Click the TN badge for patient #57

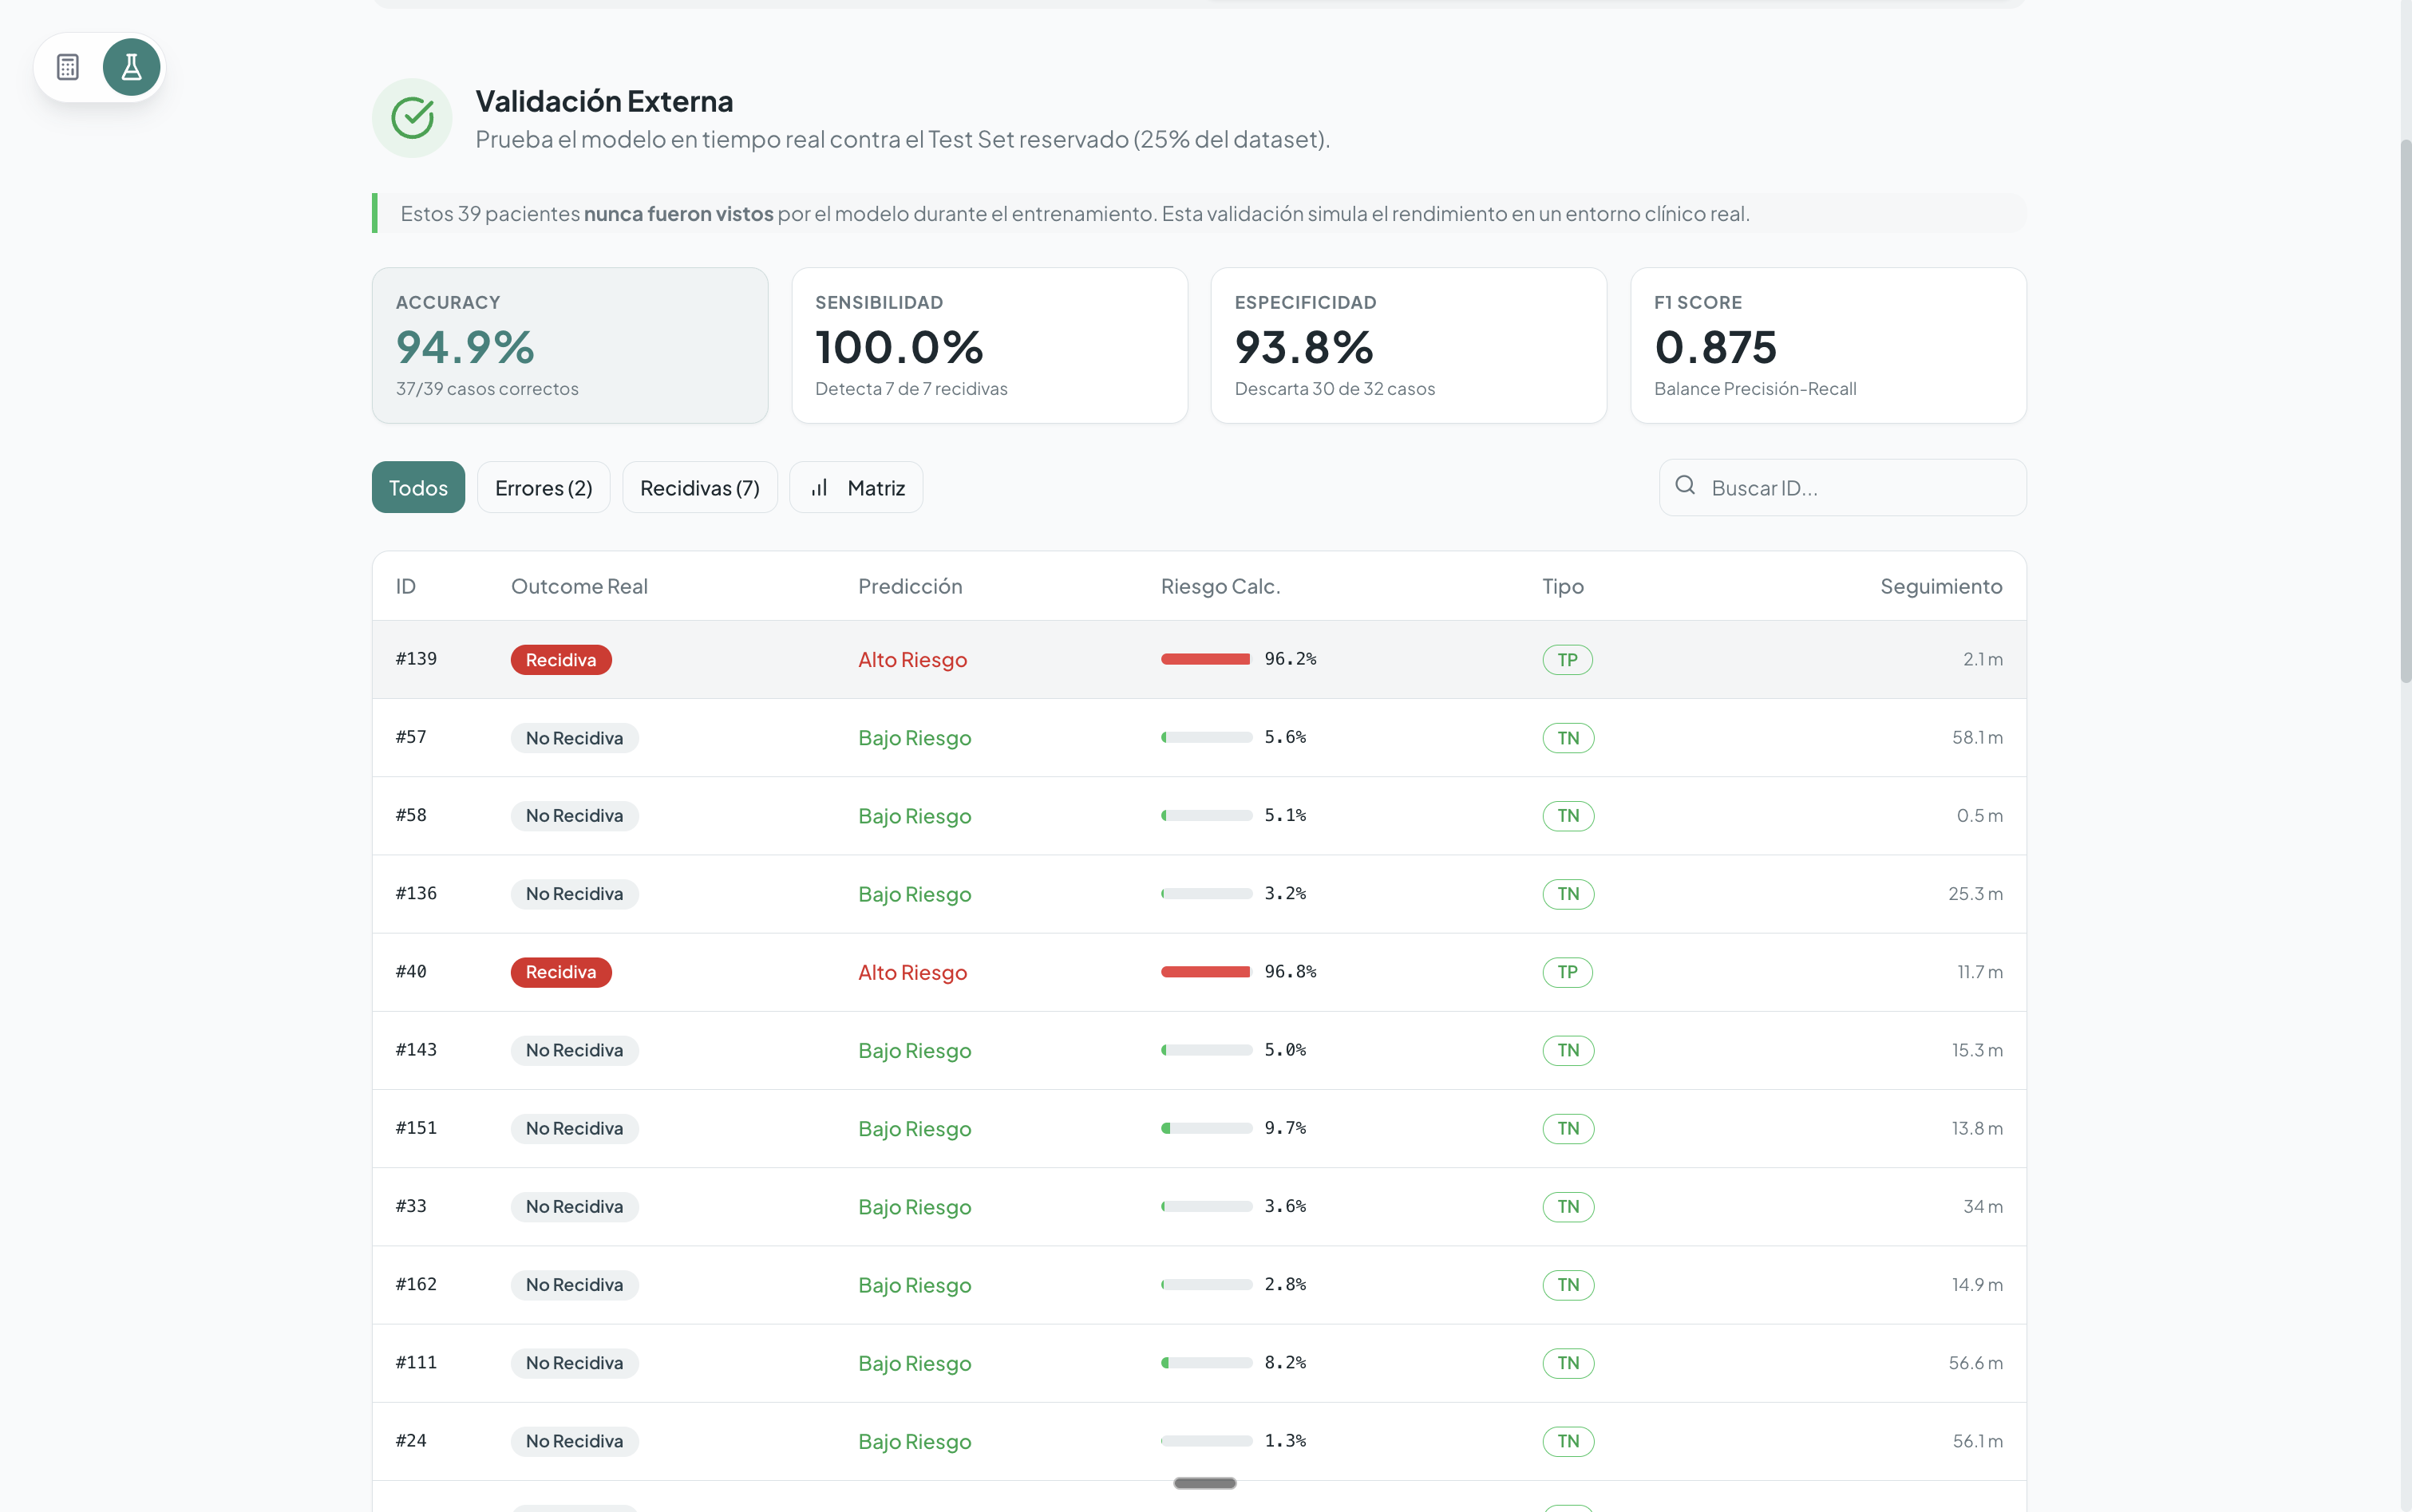pos(1567,738)
